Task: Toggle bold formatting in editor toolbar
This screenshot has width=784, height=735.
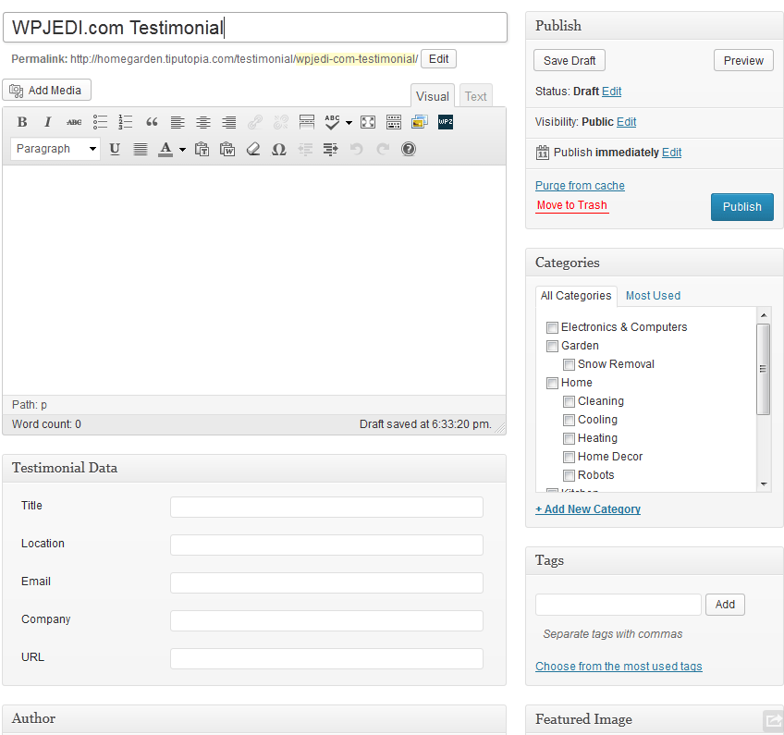Action: pyautogui.click(x=22, y=122)
